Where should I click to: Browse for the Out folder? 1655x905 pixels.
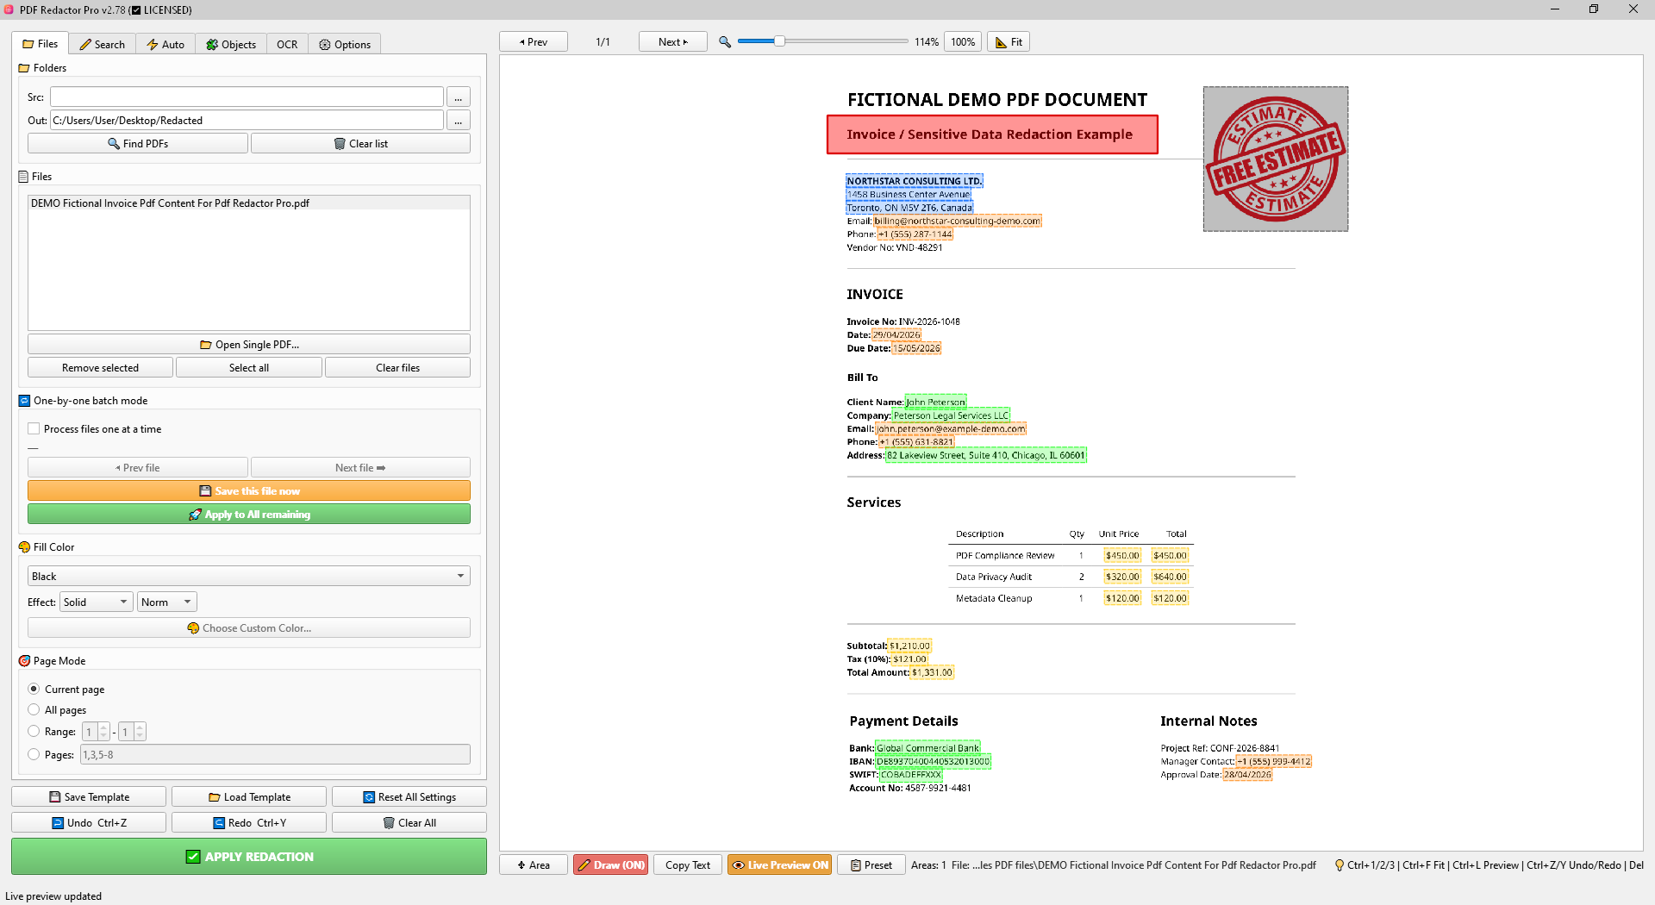pyautogui.click(x=459, y=120)
